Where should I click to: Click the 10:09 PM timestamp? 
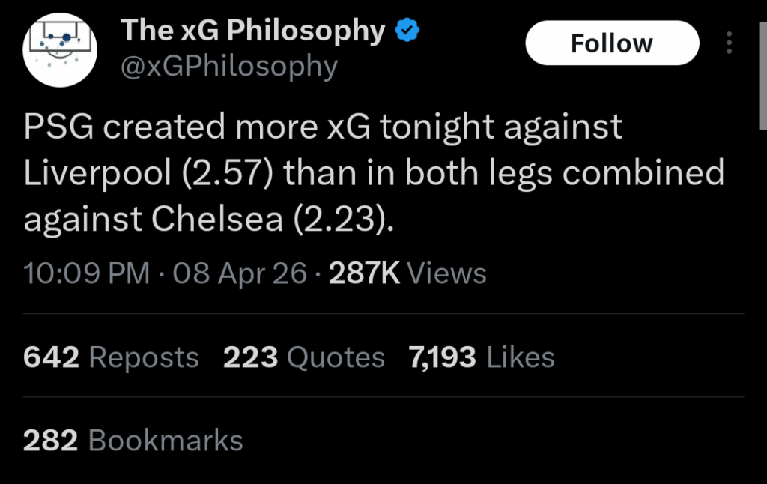tap(86, 273)
